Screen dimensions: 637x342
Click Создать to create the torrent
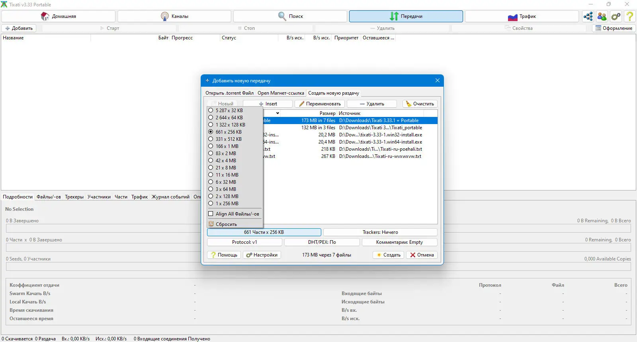(389, 255)
